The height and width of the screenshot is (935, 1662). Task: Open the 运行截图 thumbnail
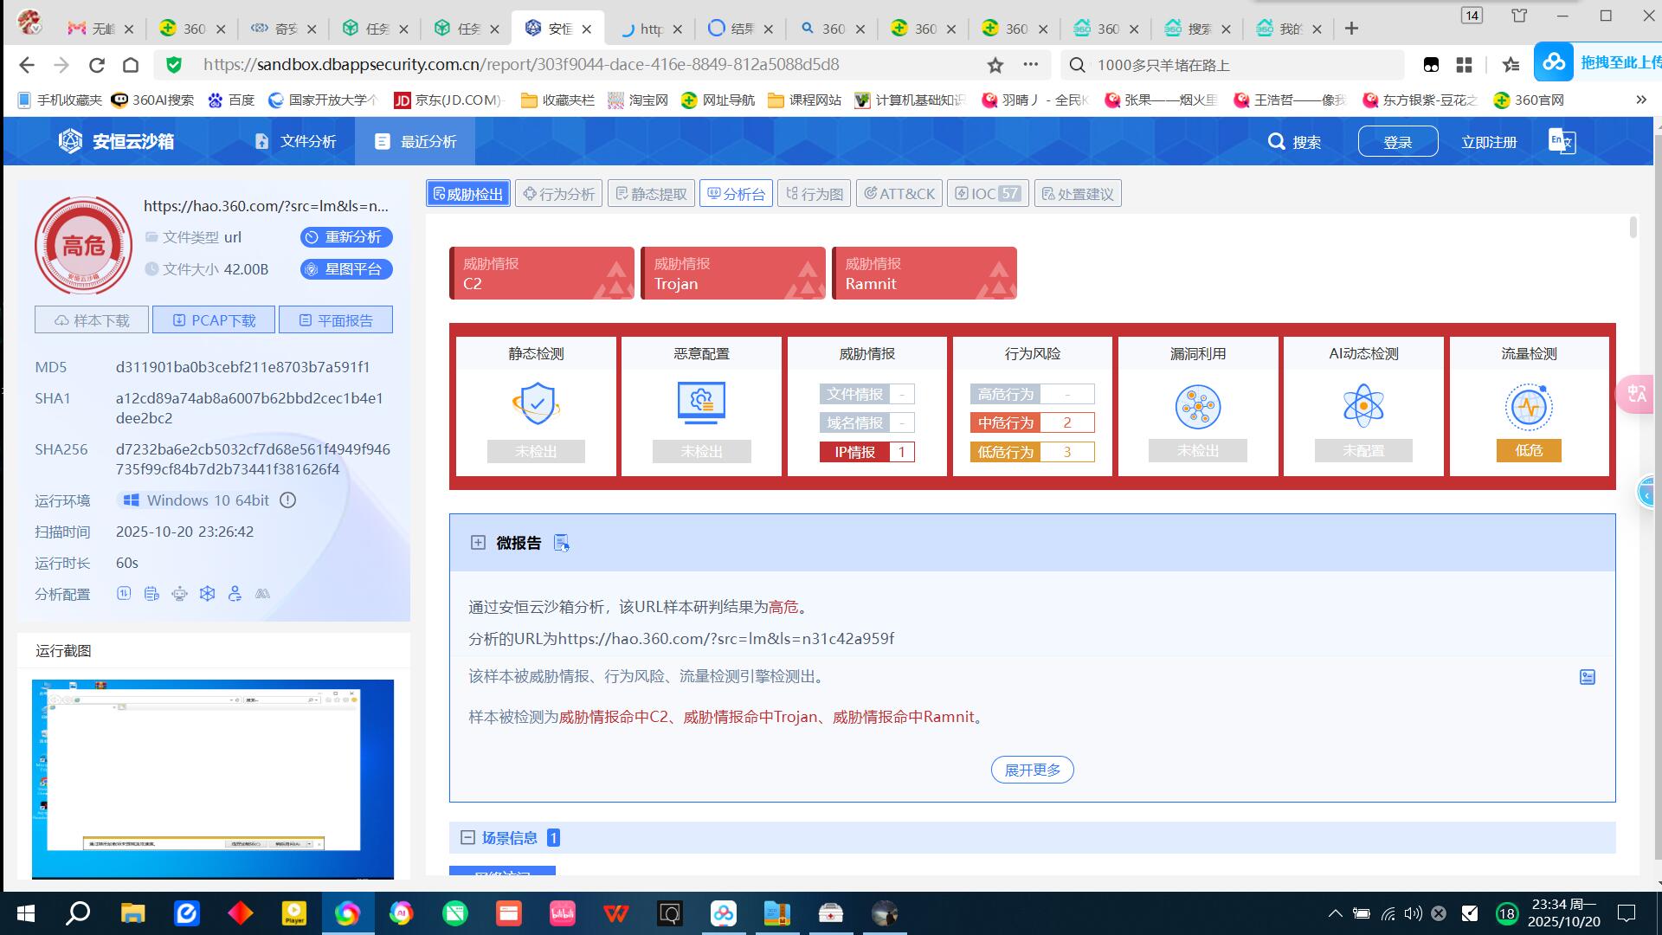point(213,778)
